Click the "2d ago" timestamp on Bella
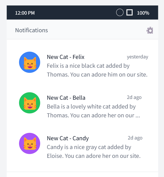164x177 pixels. coord(134,97)
